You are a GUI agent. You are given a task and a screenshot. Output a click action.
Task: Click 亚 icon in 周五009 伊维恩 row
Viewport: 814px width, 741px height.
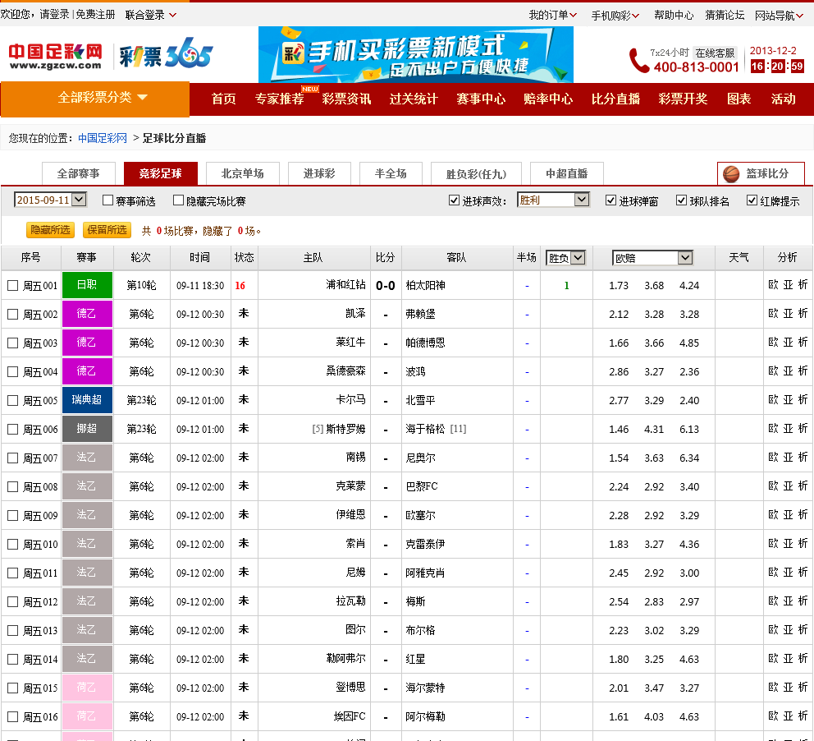788,515
